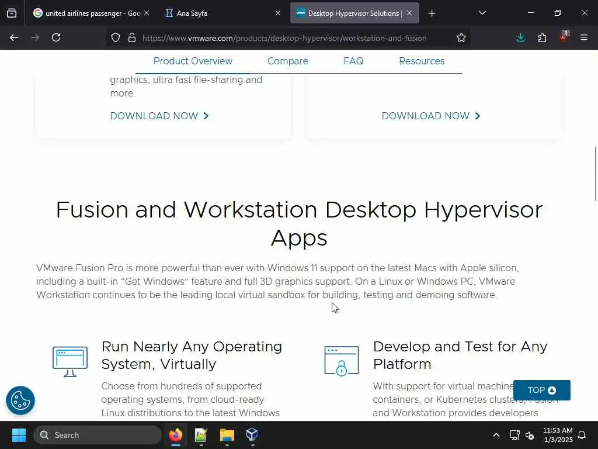Bookmark this page with the star icon

point(461,37)
